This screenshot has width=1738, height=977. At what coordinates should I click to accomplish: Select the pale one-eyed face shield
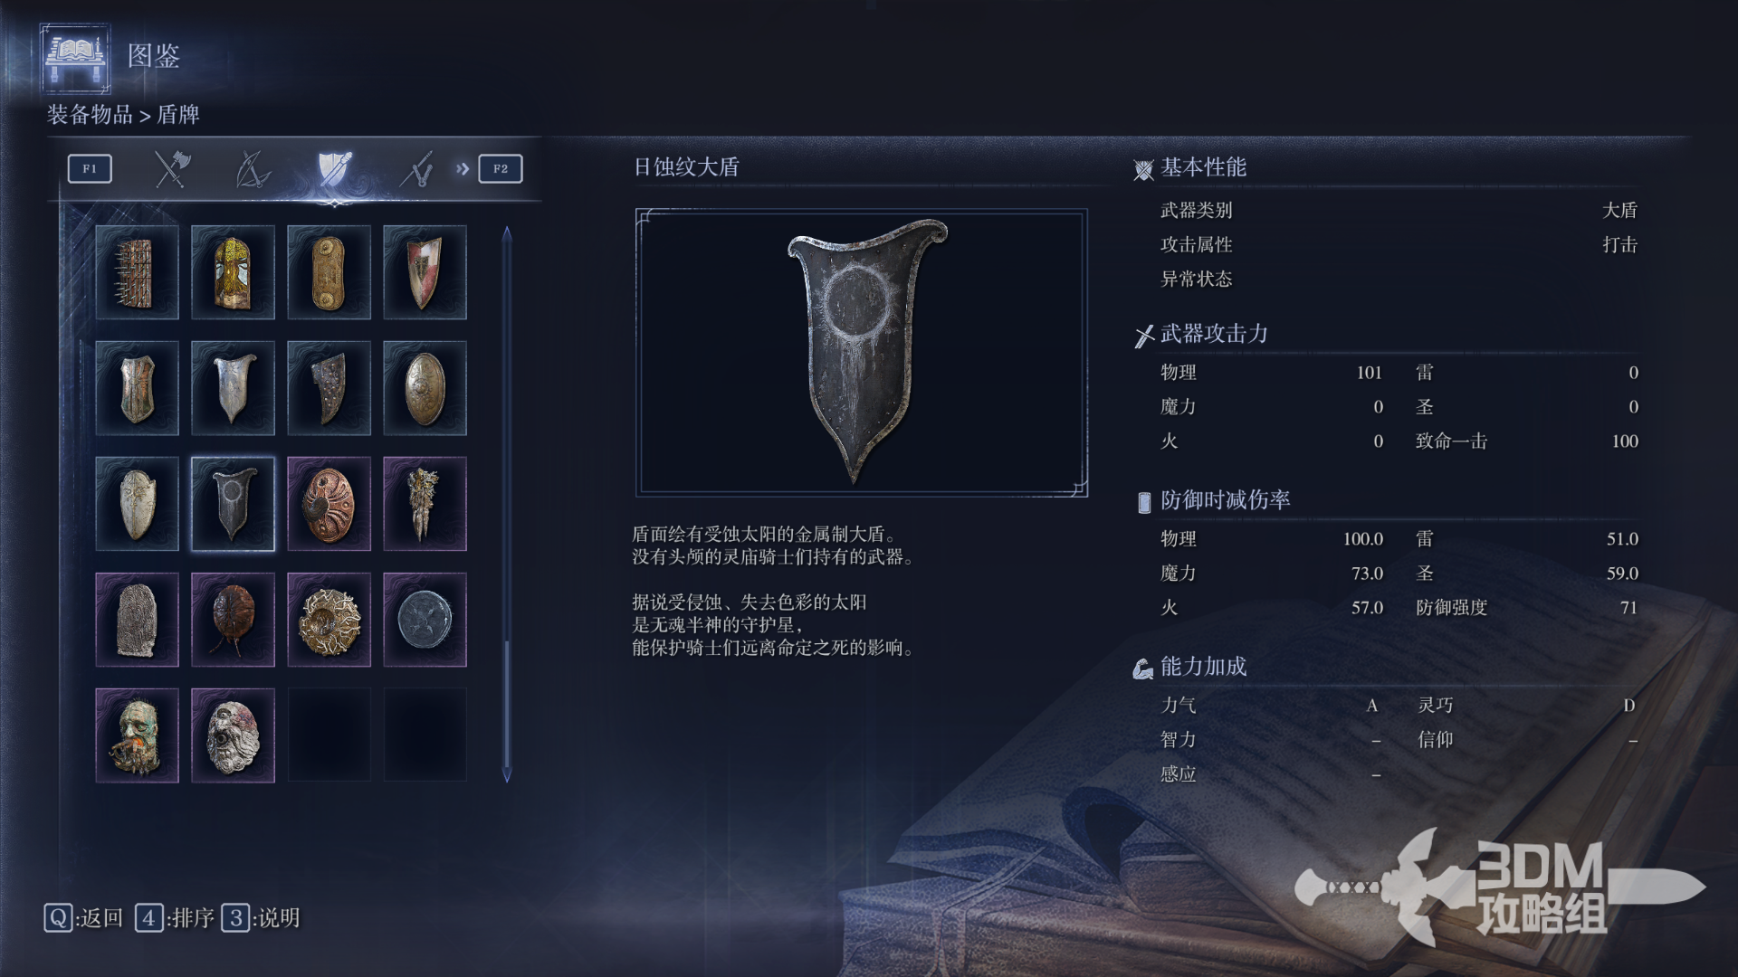click(233, 735)
